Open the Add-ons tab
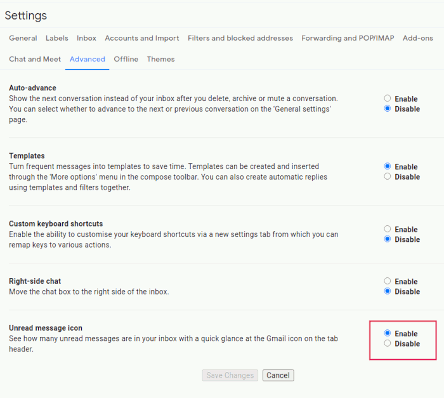Viewport: 444px width, 398px height. coord(418,38)
